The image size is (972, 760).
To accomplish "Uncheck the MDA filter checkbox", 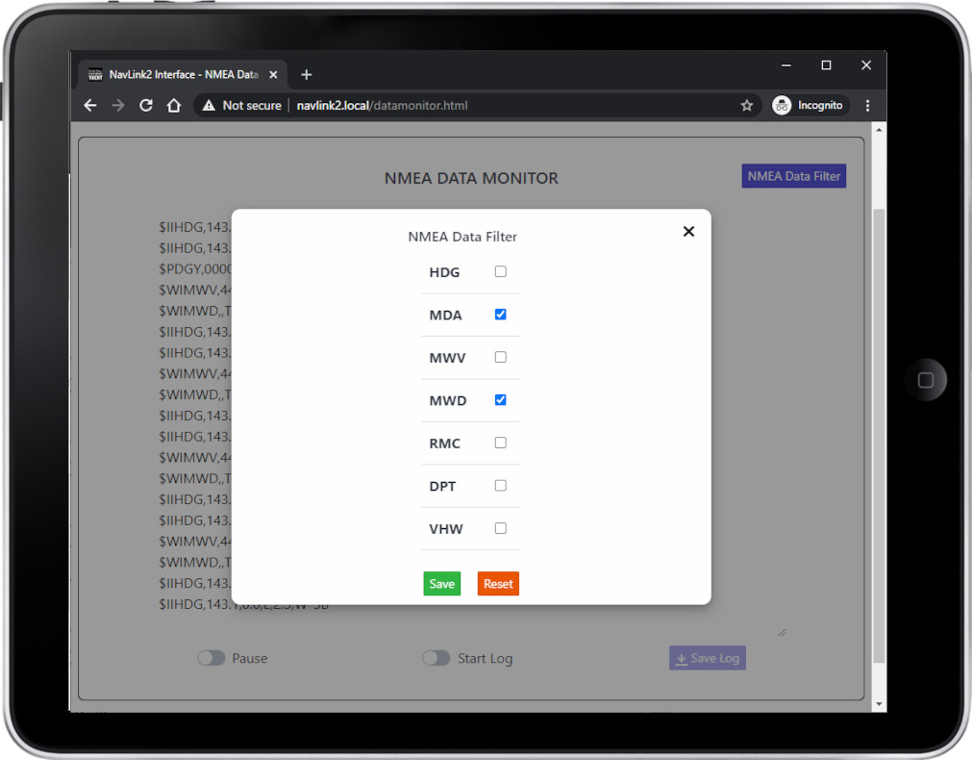I will click(x=500, y=315).
